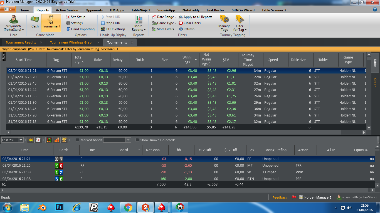This screenshot has height=213, width=380.
Task: Expand More Reports dropdown
Action: pos(139,23)
